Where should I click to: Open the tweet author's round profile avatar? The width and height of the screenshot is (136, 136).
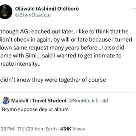coord(5,12)
